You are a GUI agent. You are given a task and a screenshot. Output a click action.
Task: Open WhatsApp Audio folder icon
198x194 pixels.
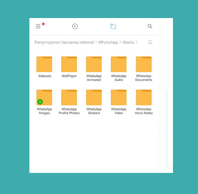[x=119, y=64]
